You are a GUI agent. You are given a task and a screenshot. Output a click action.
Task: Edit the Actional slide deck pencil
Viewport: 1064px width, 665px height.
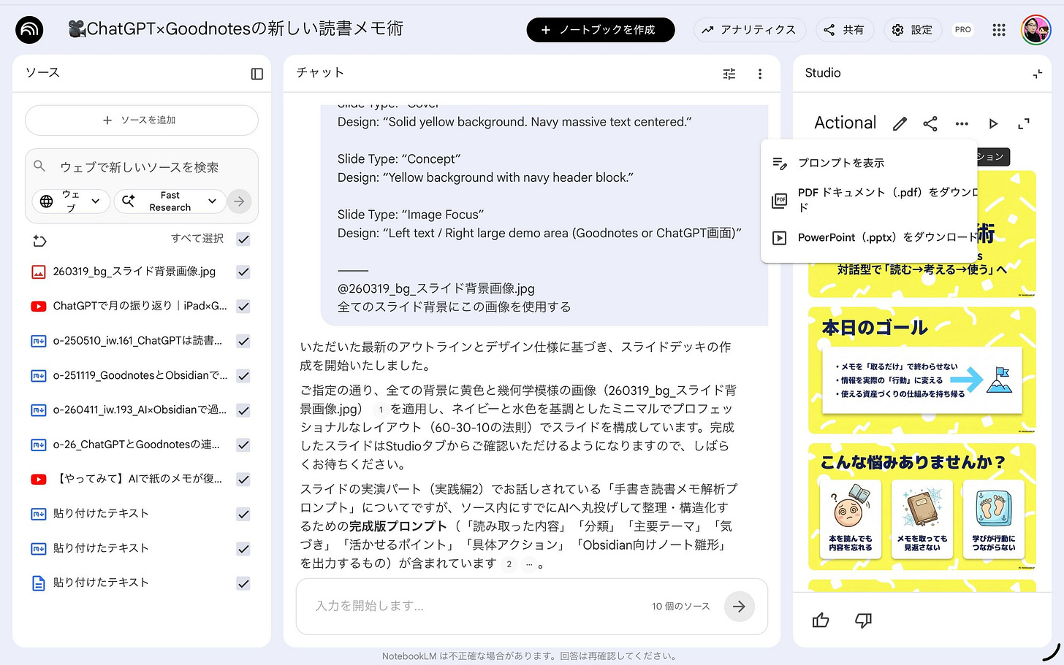pos(900,123)
